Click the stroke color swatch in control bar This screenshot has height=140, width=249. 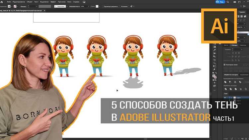[x=15, y=6]
